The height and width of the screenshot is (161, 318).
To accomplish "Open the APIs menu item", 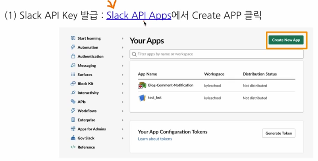I will pos(81,102).
